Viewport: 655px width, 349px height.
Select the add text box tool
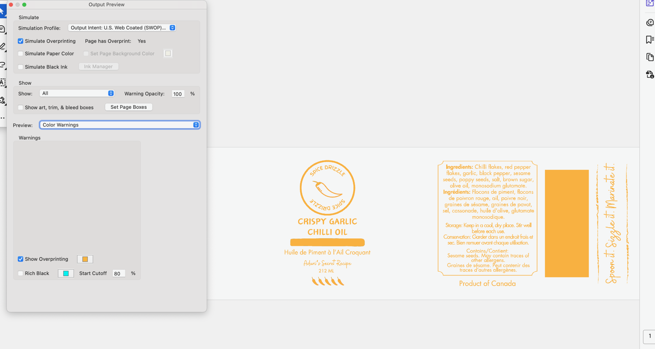pos(3,82)
